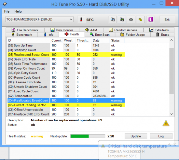
Task: Click the notification warning triangle icon
Action: [x=103, y=146]
